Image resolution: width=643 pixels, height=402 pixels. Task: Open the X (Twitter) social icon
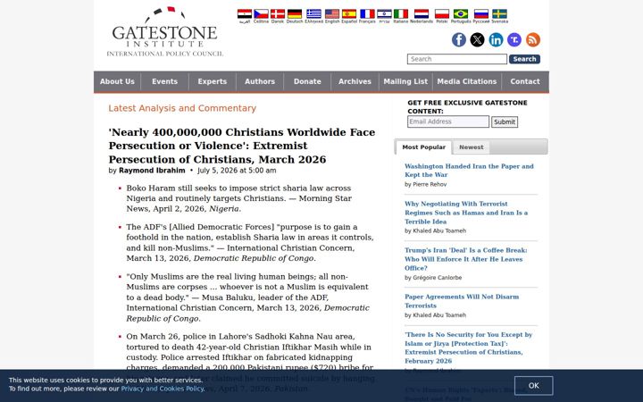pyautogui.click(x=477, y=40)
